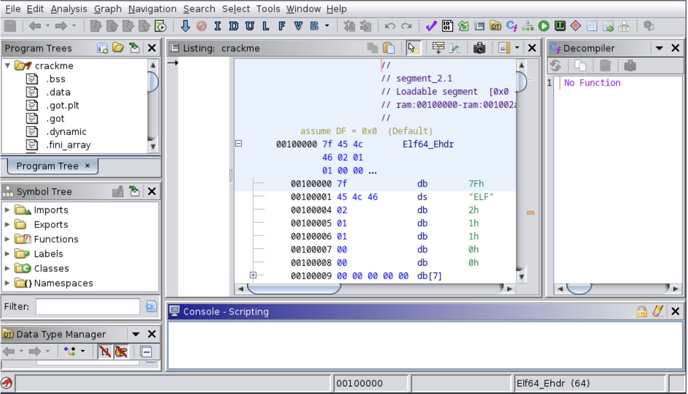Image resolution: width=688 pixels, height=394 pixels.
Task: Click the down-arrow Go To icon
Action: [185, 26]
